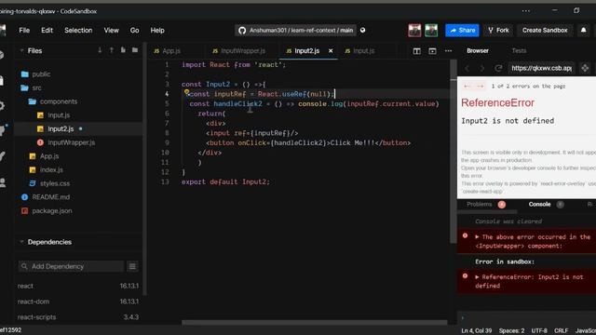
Task: Click the preview URL address field
Action: click(541, 68)
